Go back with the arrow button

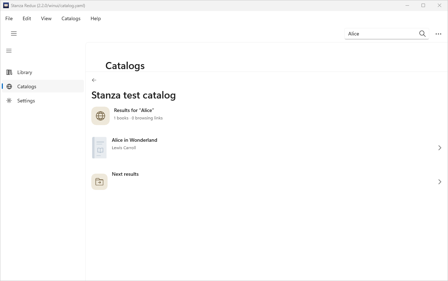click(x=94, y=80)
